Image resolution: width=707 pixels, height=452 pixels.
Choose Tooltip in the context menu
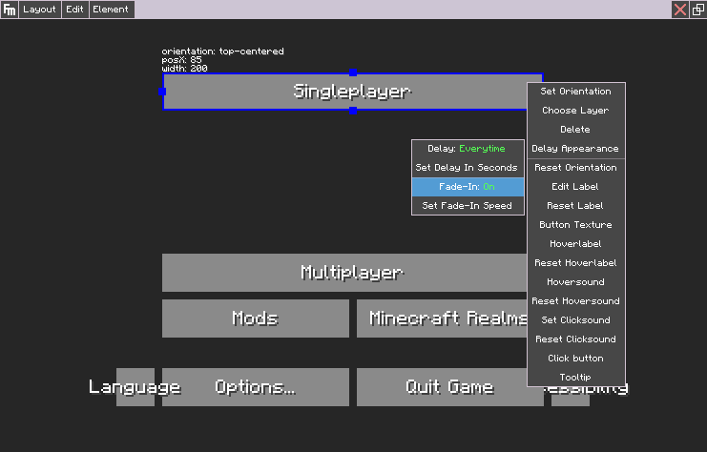575,378
